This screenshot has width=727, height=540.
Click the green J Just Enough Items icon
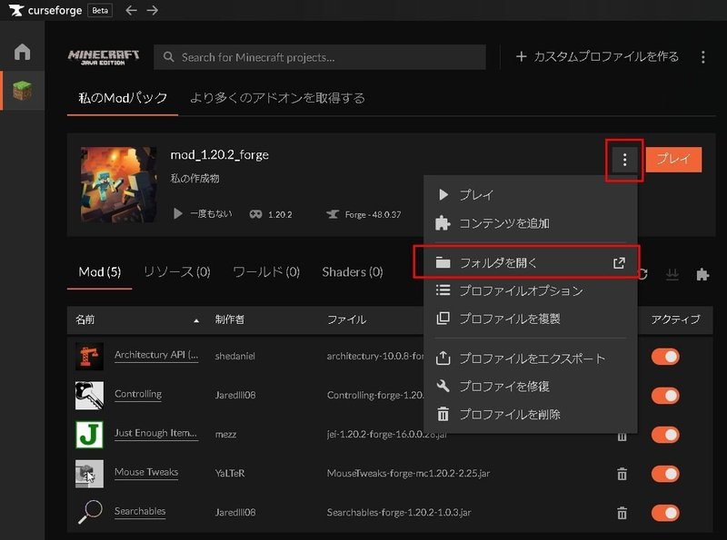pyautogui.click(x=89, y=435)
